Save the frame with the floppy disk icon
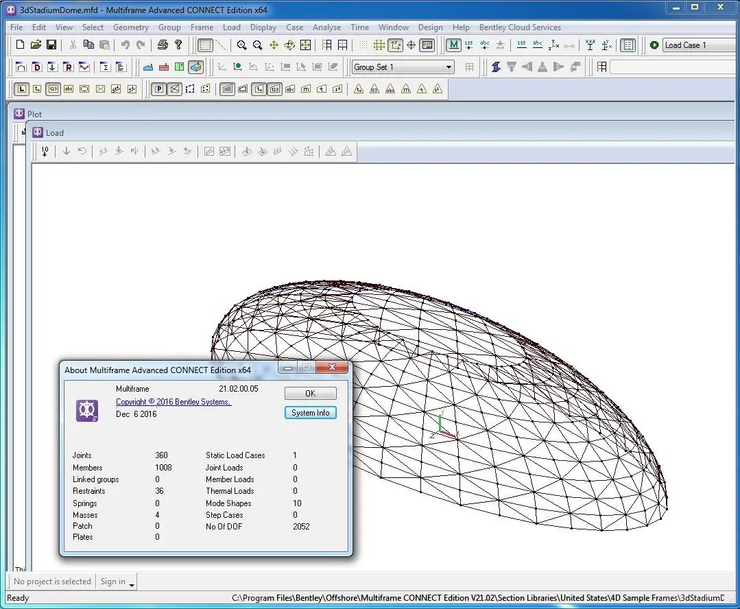The image size is (740, 609). click(51, 45)
